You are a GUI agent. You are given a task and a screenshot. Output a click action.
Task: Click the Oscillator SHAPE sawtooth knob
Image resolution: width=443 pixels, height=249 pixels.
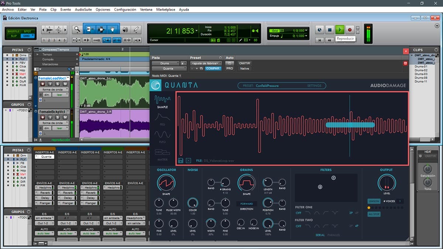(x=166, y=183)
